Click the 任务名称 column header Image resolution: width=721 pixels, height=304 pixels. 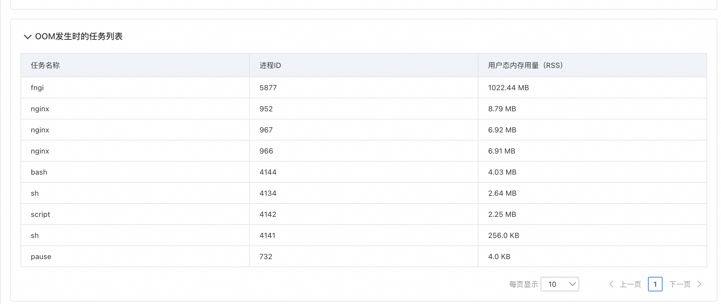[45, 65]
